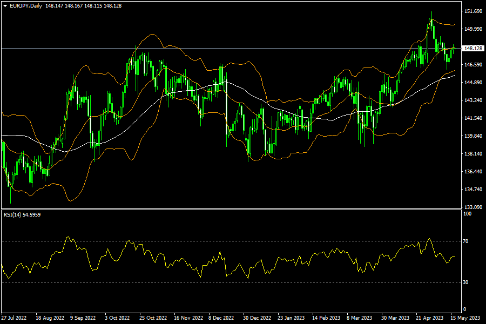Click the 9 Sep 2022 date label
The width and height of the screenshot is (486, 324).
tap(83, 318)
